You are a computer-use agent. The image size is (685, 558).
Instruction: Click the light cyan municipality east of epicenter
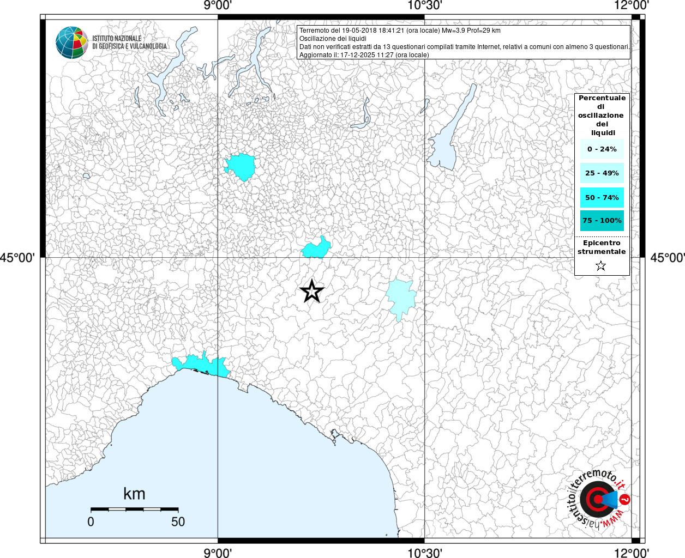pyautogui.click(x=401, y=299)
